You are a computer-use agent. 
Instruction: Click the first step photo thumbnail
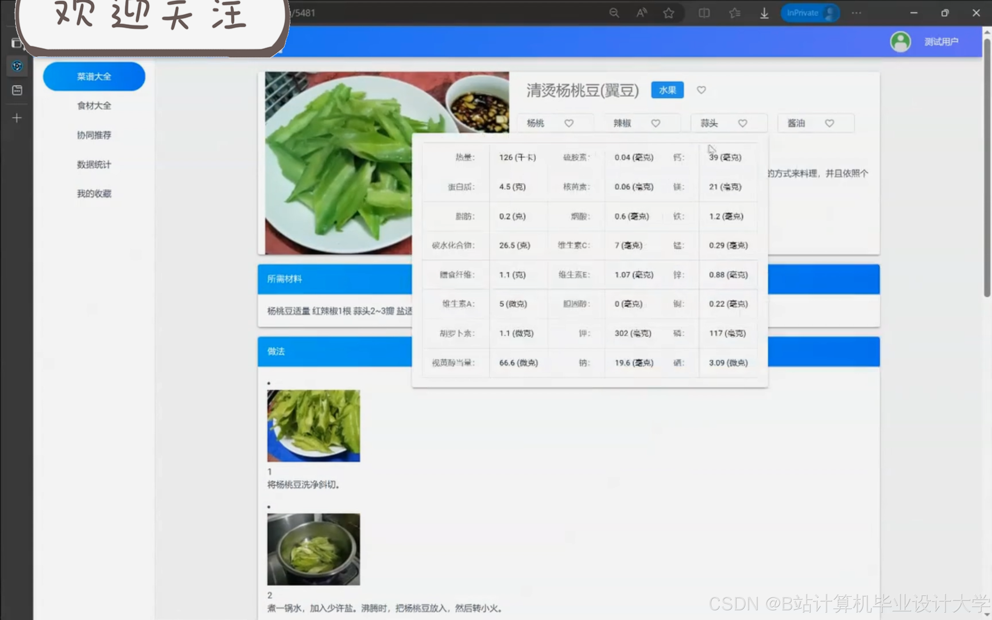pyautogui.click(x=313, y=426)
